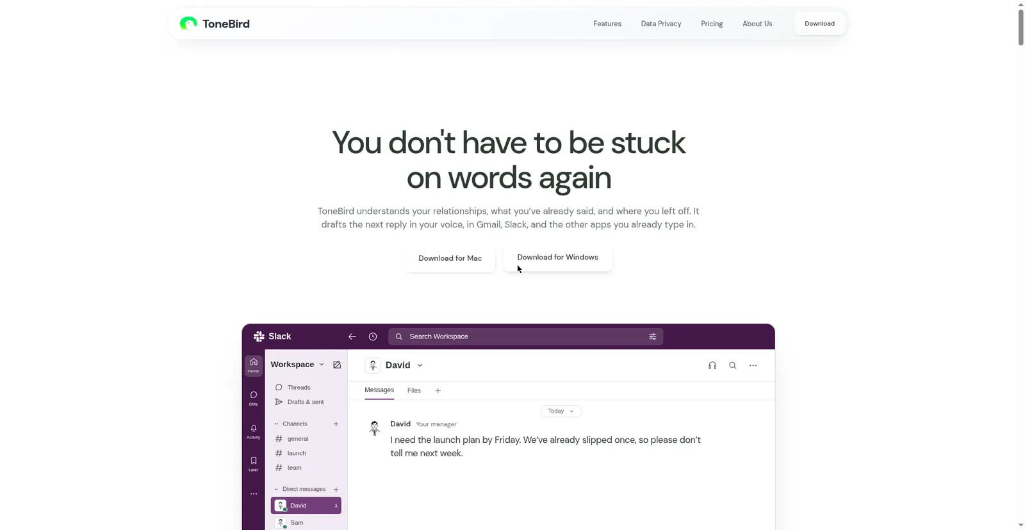The image size is (1025, 530).
Task: Collapse the Direct messages section
Action: point(276,490)
